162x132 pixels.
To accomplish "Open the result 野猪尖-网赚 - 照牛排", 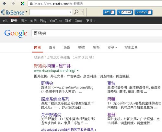I will pos(52,66).
